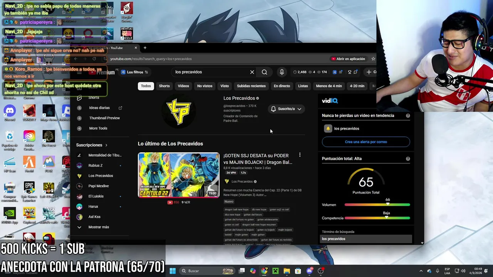This screenshot has width=493, height=277.
Task: Expand Mostrar más in subscriptions
Action: (99, 227)
